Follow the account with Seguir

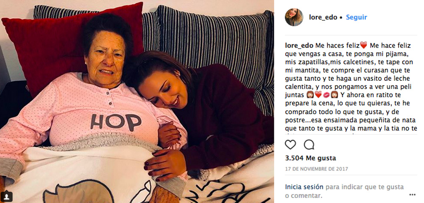pyautogui.click(x=357, y=17)
